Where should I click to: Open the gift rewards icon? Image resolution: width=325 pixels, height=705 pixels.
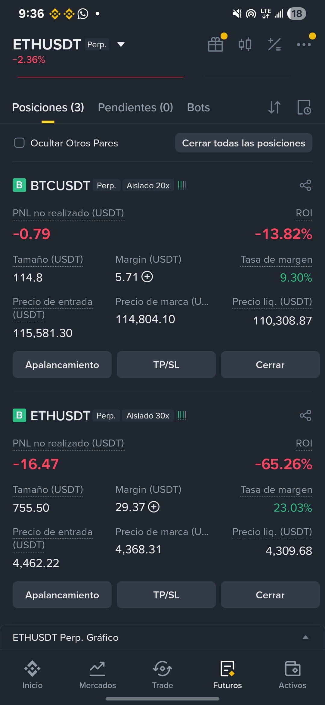click(215, 44)
